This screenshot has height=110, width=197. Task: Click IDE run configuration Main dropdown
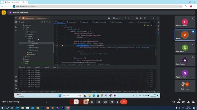116,18
